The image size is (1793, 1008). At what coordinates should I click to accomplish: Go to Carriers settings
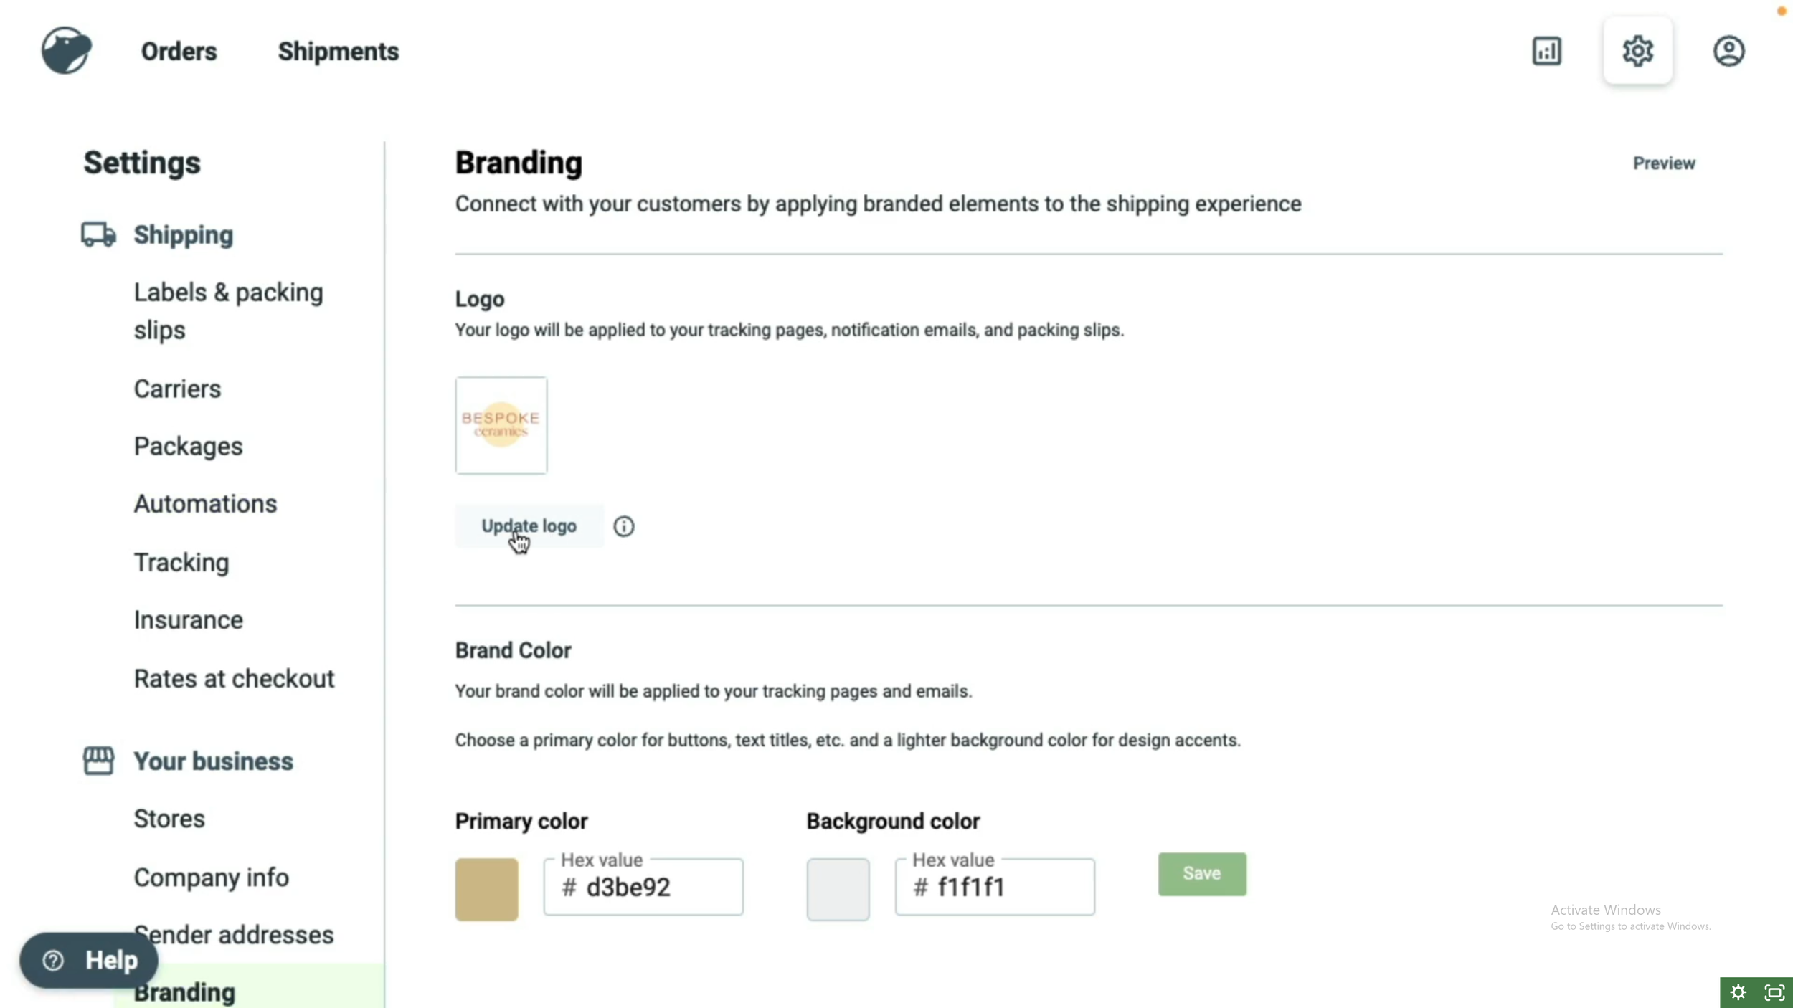point(177,389)
